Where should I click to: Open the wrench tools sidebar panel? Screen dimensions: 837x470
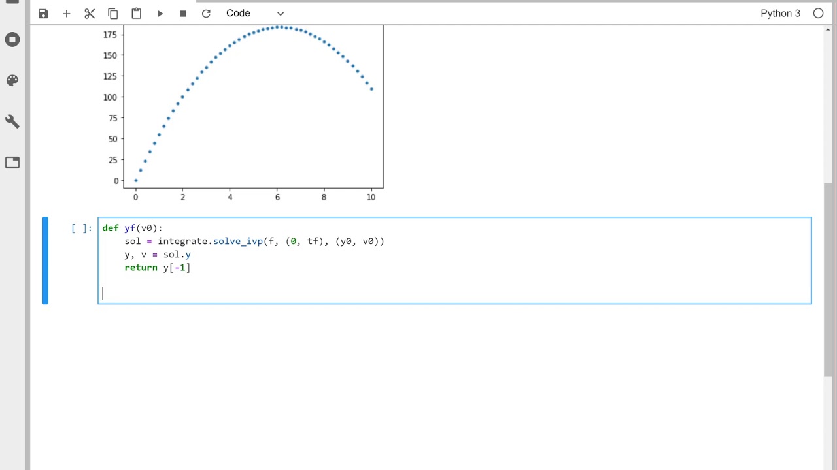tap(12, 121)
